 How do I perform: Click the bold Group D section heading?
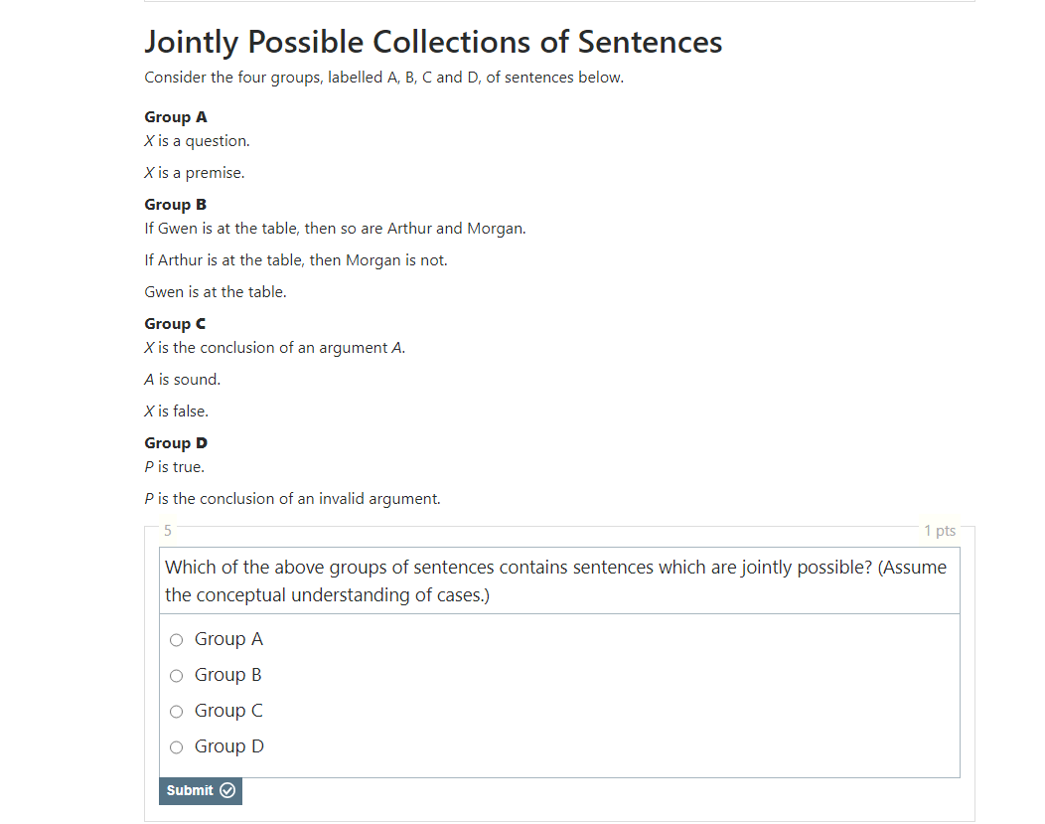[176, 443]
